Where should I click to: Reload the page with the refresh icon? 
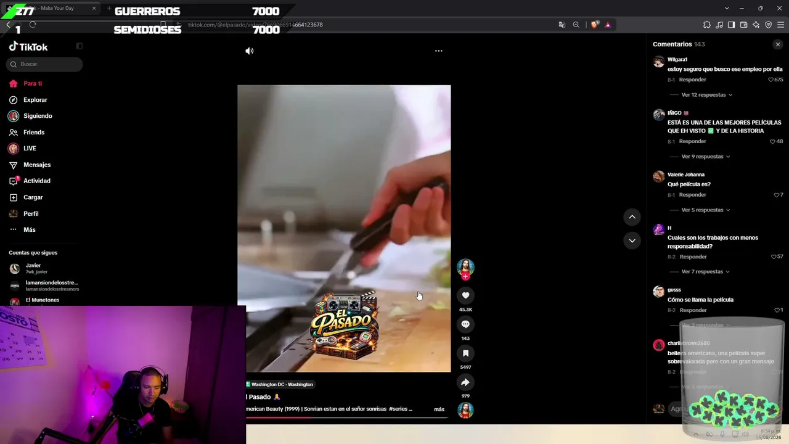pos(33,25)
